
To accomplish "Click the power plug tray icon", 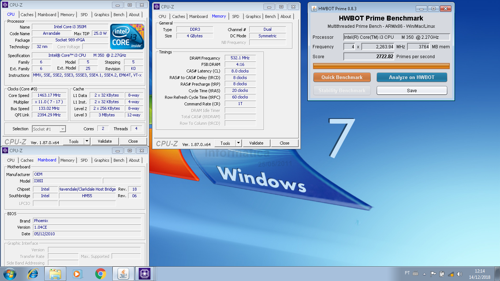I will (442, 274).
